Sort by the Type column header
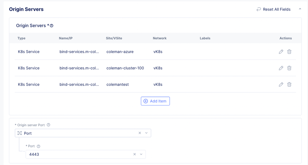 22,38
